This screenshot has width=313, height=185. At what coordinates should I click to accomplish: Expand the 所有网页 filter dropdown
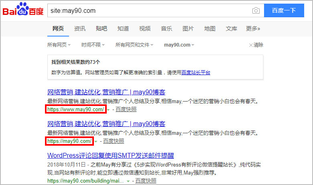coord(59,45)
